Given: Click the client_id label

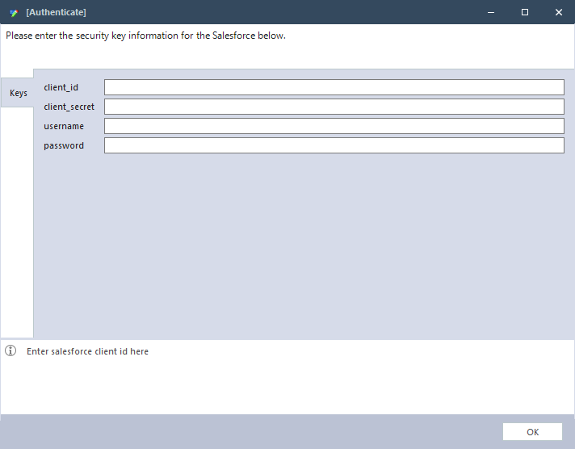Looking at the screenshot, I should point(61,87).
